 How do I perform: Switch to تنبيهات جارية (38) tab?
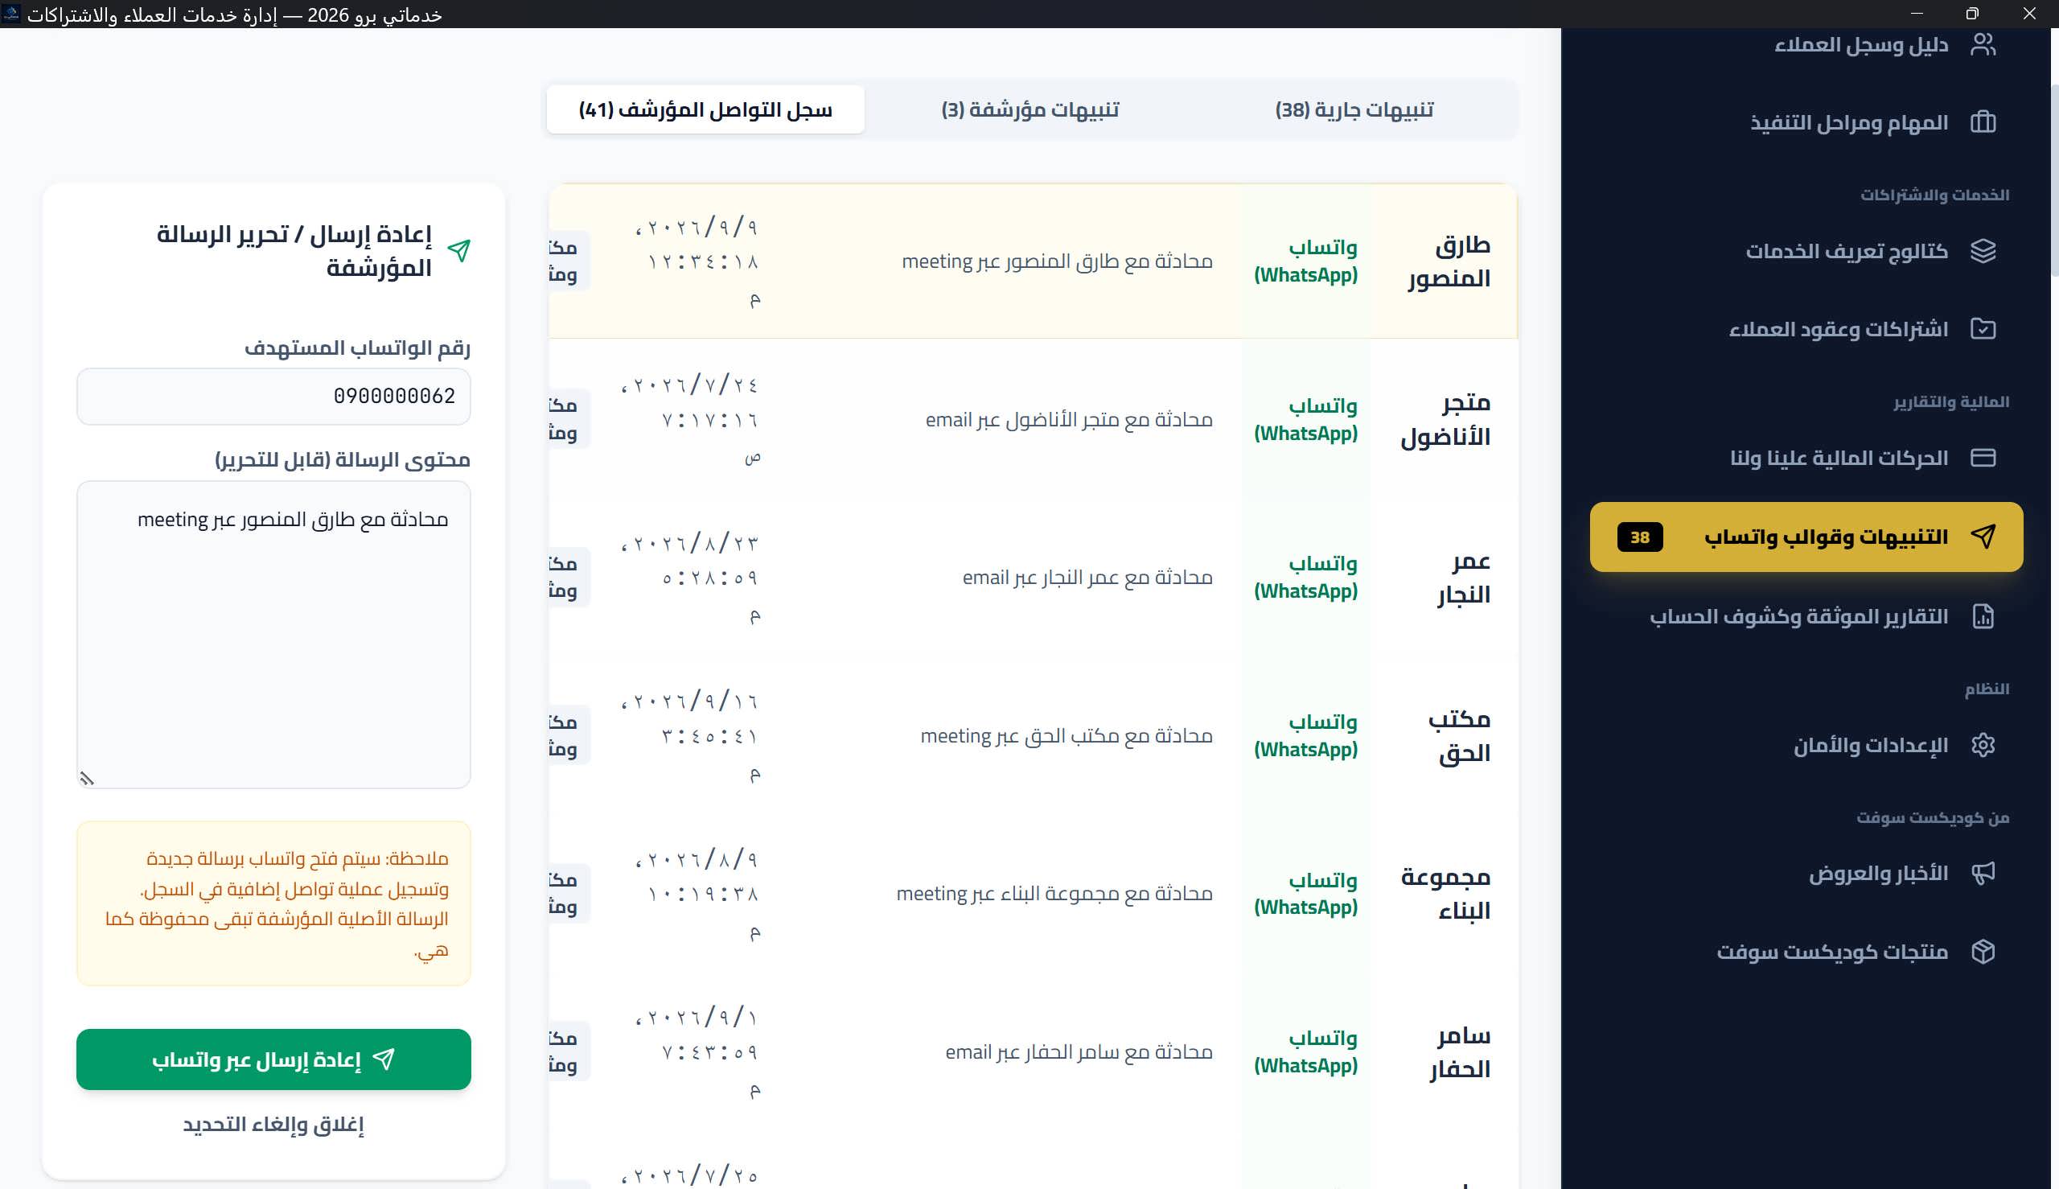click(x=1354, y=109)
